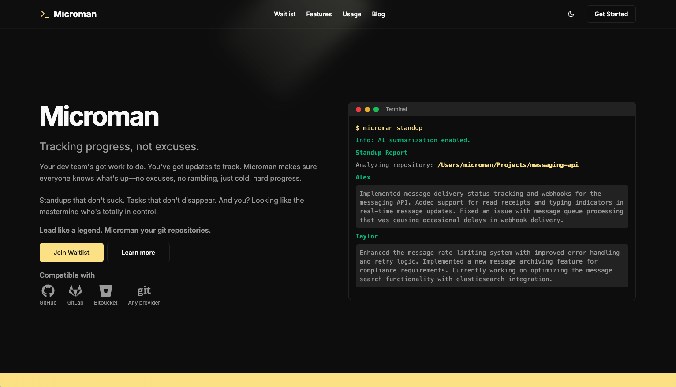Click the Microman brand name in header
The height and width of the screenshot is (387, 676).
point(75,14)
